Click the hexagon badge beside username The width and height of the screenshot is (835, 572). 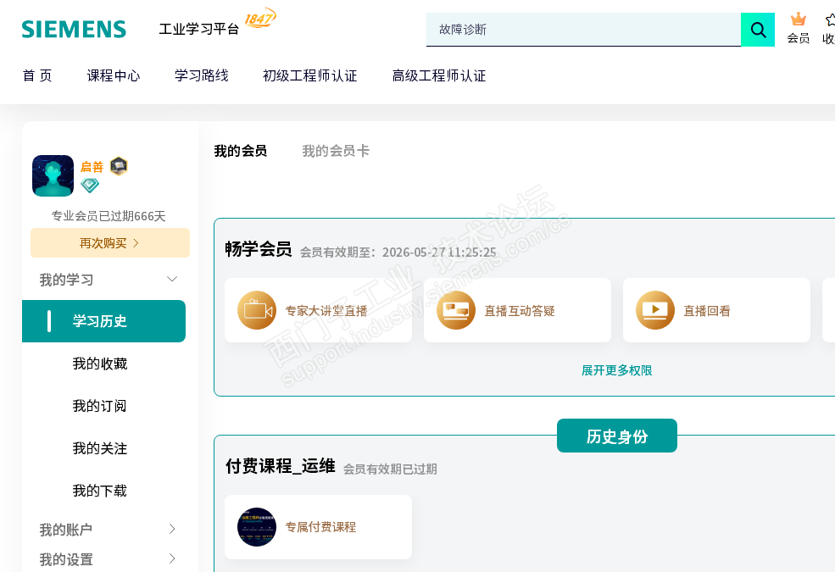tap(119, 166)
